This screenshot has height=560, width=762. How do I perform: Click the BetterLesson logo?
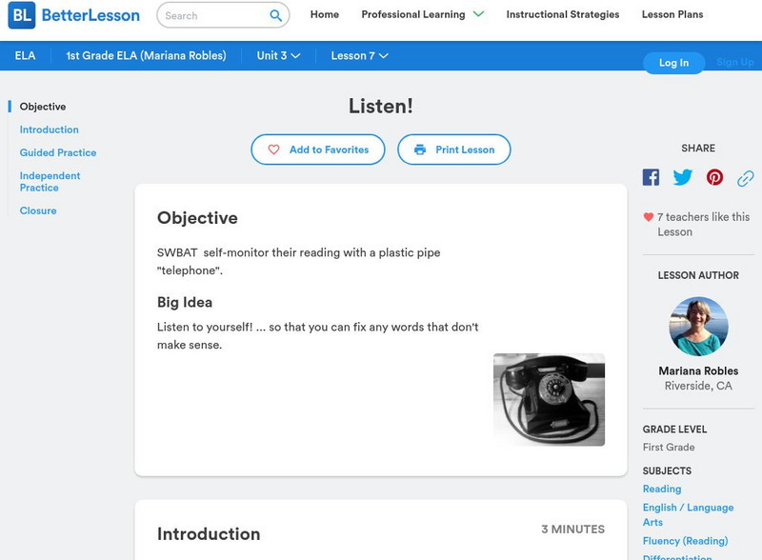coord(74,15)
